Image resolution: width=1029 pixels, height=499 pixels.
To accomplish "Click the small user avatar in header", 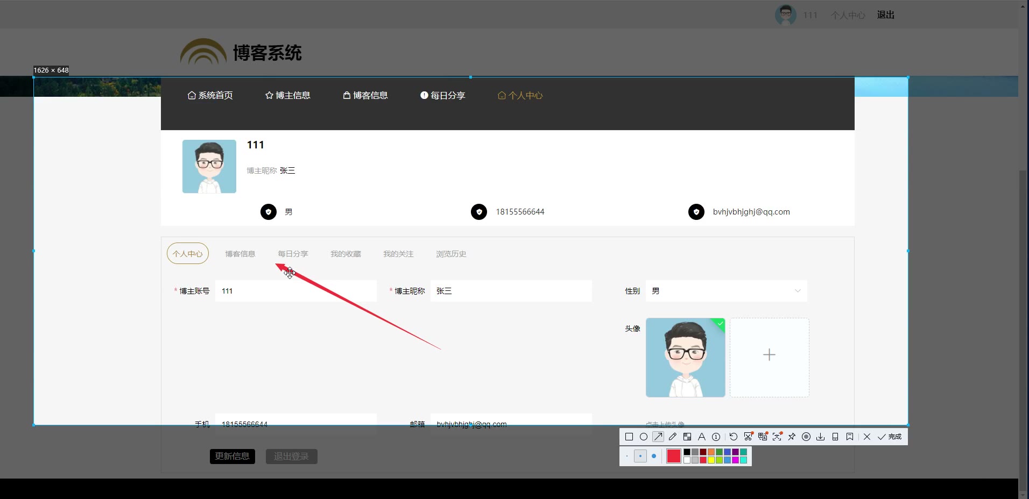I will click(786, 15).
